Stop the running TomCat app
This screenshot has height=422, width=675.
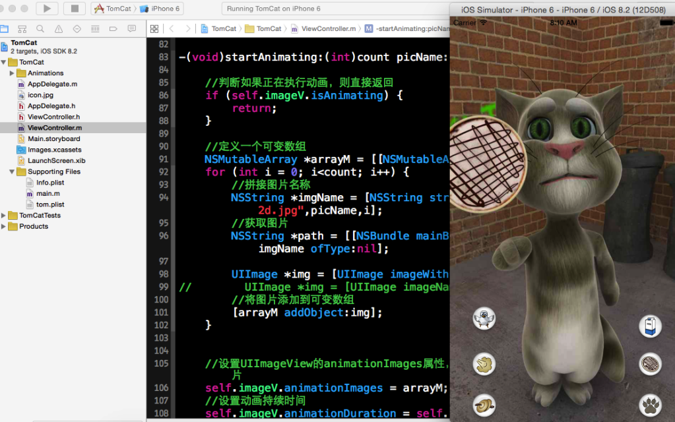[75, 8]
